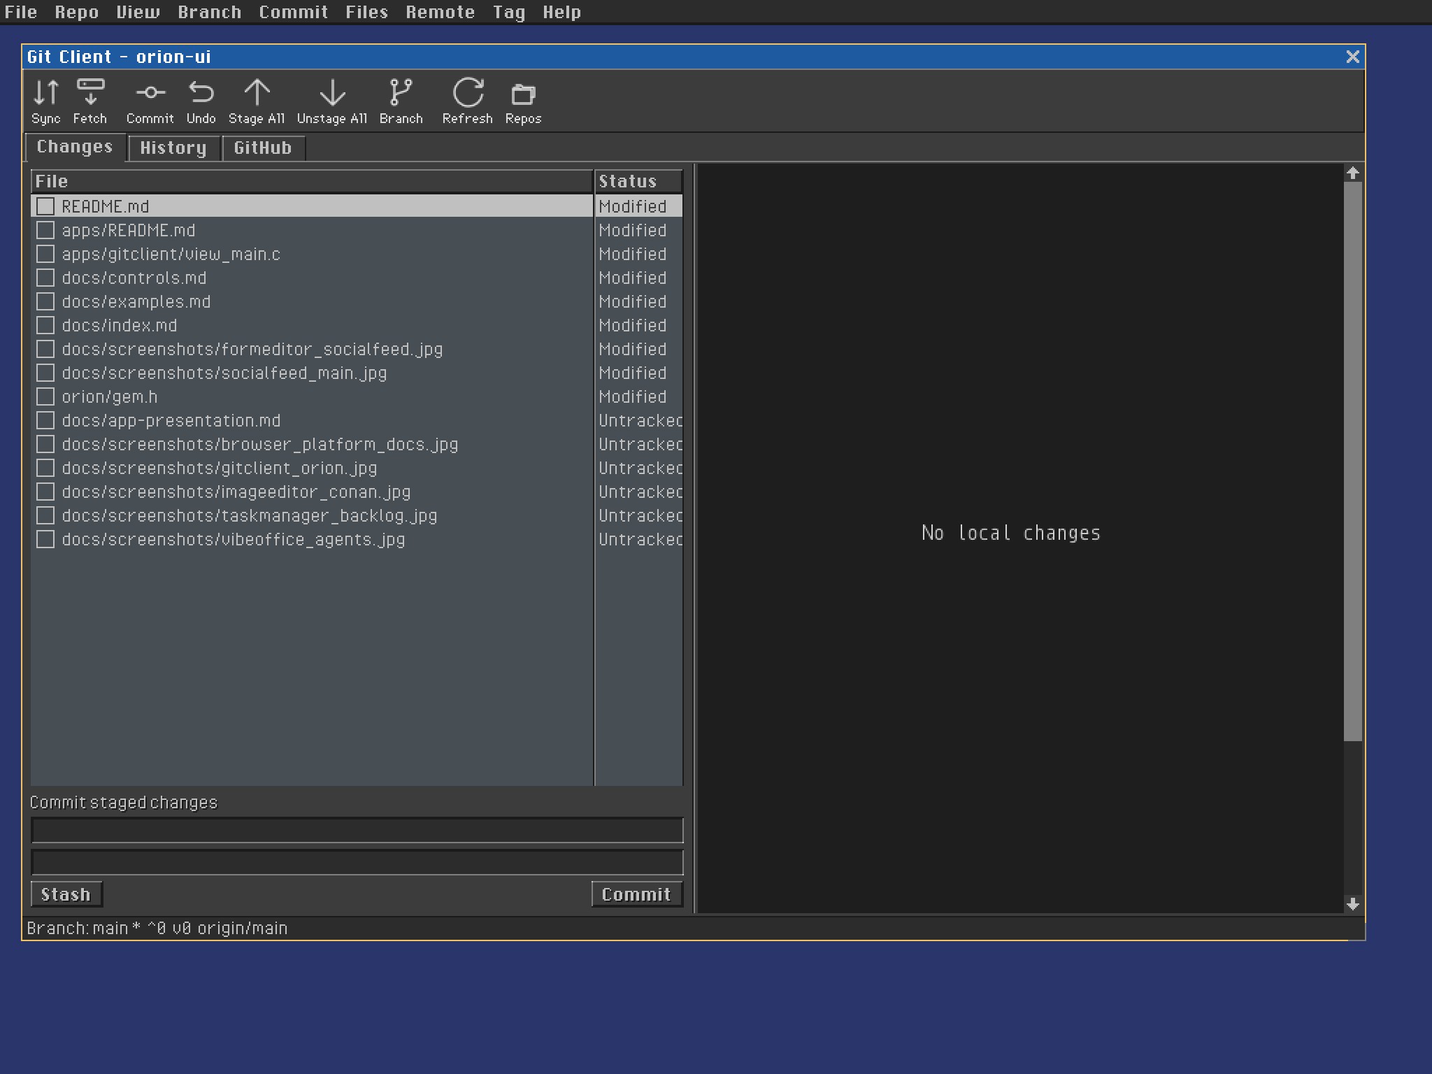Check the docs/examples.md checkbox
This screenshot has height=1074, width=1432.
45,301
